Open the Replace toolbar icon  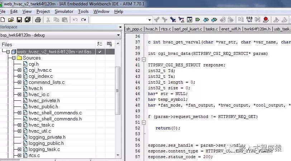[x=181, y=19]
